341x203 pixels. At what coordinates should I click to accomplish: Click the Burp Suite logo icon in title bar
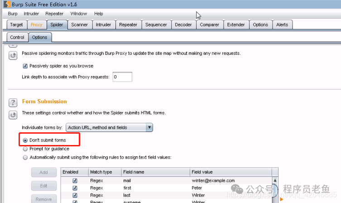pos(7,4)
